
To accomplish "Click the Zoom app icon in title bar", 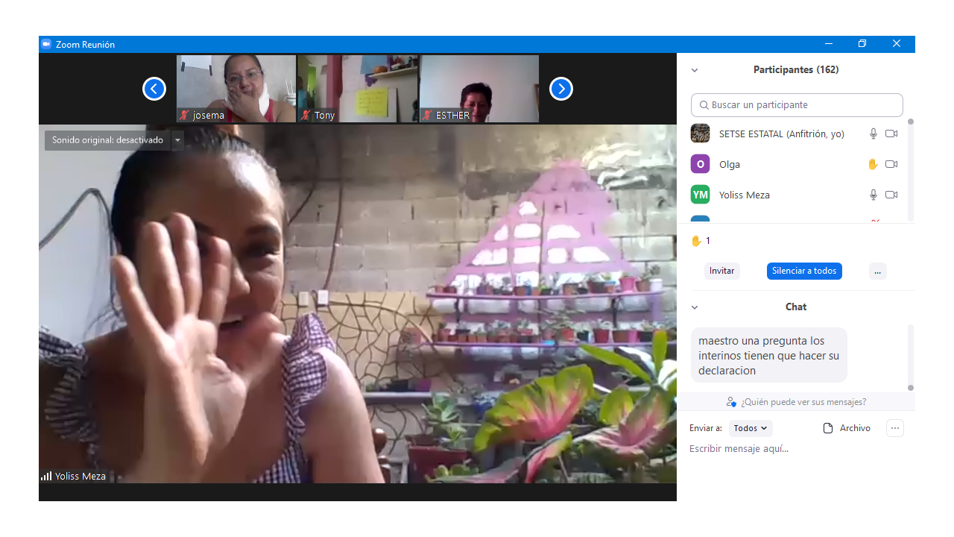I will point(46,44).
